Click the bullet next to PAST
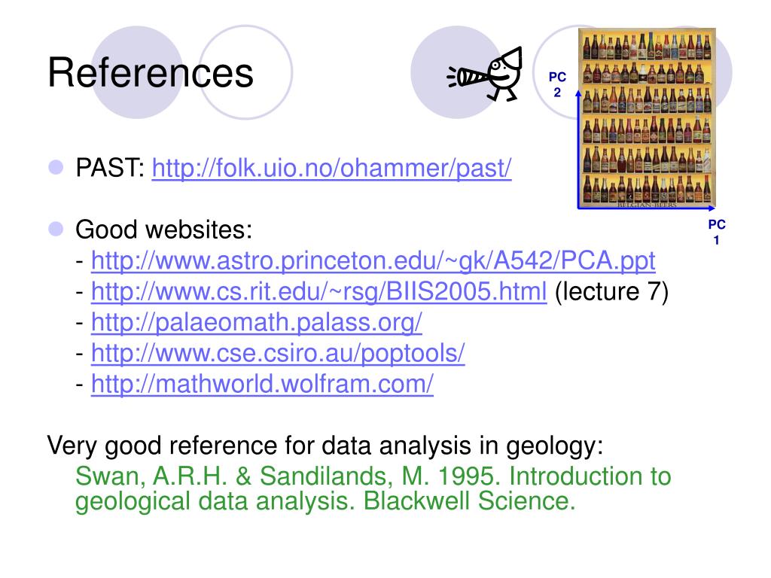 tap(56, 167)
